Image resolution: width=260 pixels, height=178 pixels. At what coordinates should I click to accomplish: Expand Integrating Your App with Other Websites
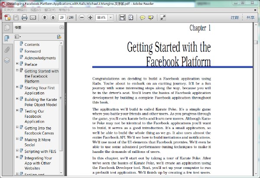17,157
